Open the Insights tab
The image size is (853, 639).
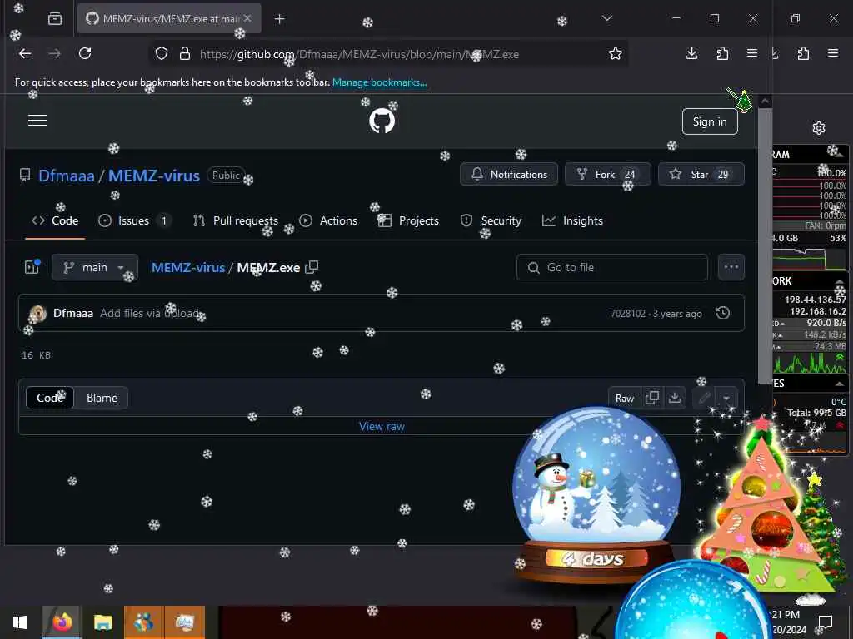572,221
